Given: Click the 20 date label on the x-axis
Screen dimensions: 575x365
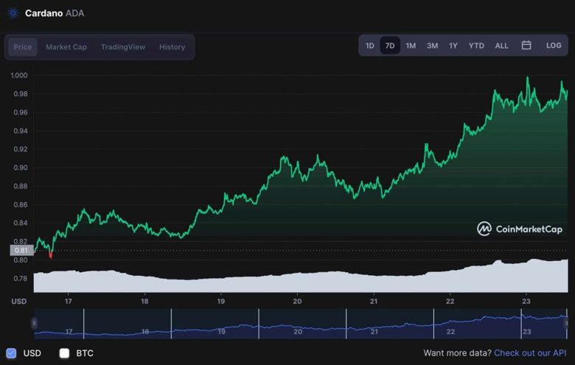Looking at the screenshot, I should click(297, 301).
